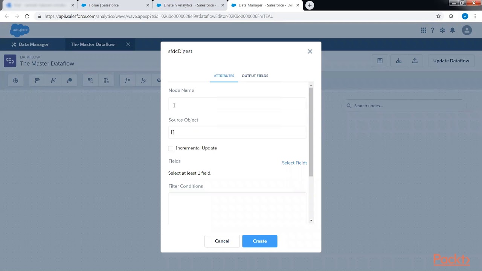Click the Update Dataflow button
482x271 pixels.
pos(451,61)
